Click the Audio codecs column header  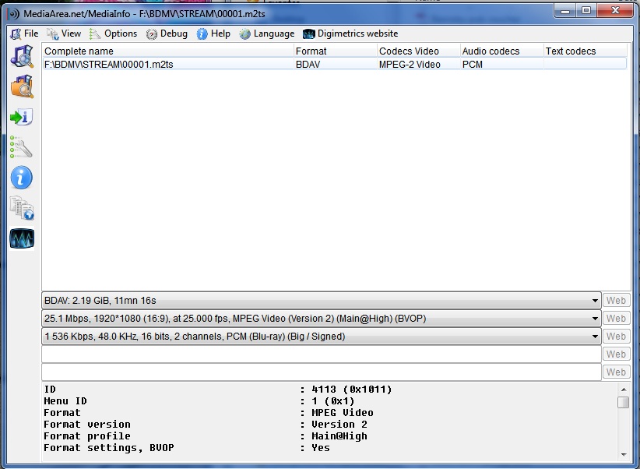point(501,51)
